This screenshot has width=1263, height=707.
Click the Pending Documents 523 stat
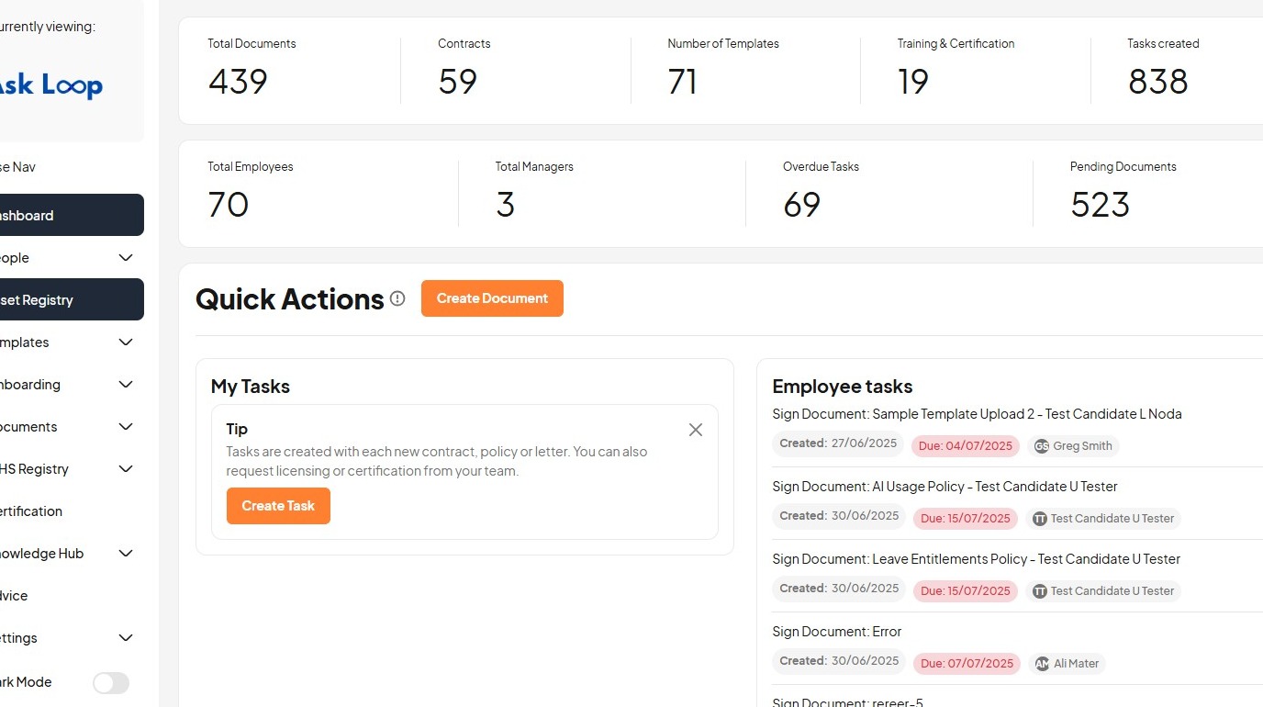[1123, 193]
